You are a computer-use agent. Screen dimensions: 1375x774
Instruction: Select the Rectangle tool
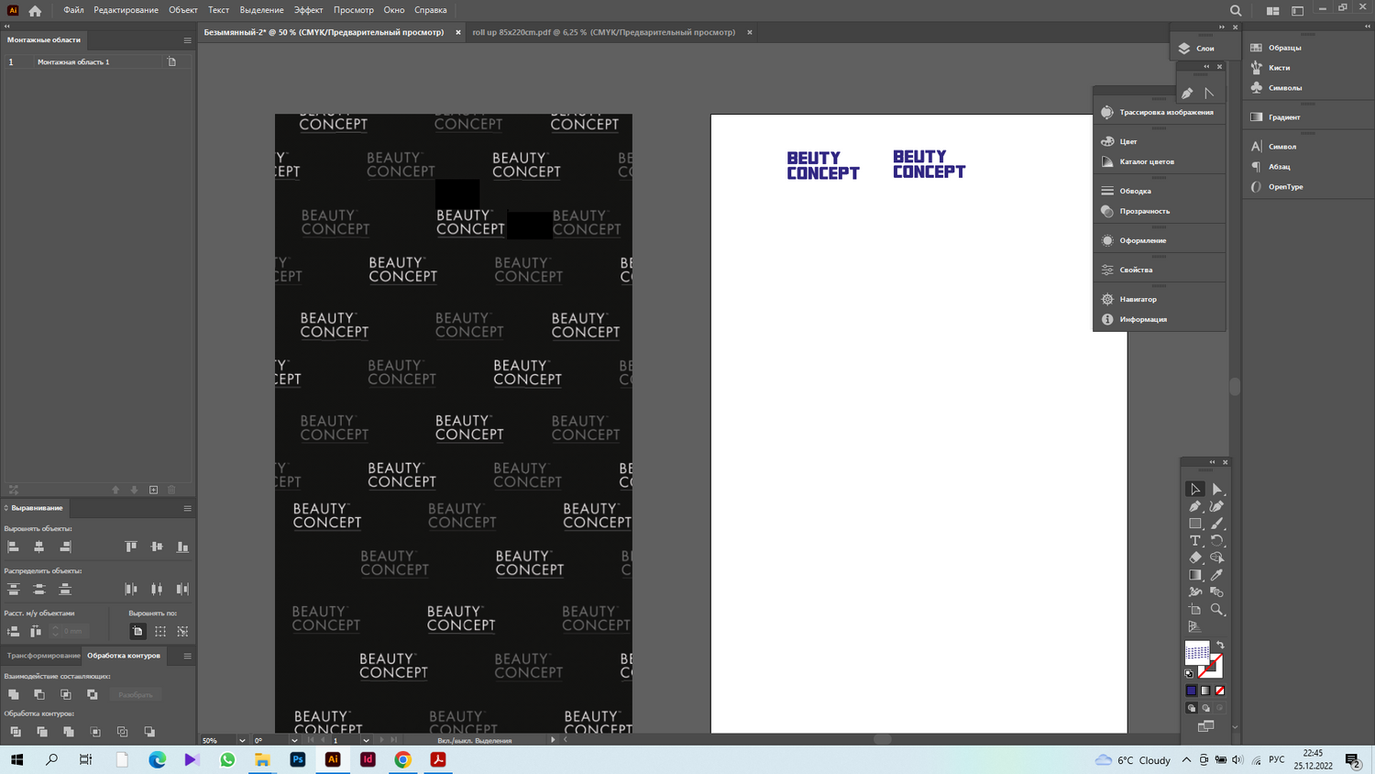click(1195, 524)
